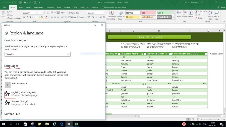Open the Accounting Number Format icon

89,17
